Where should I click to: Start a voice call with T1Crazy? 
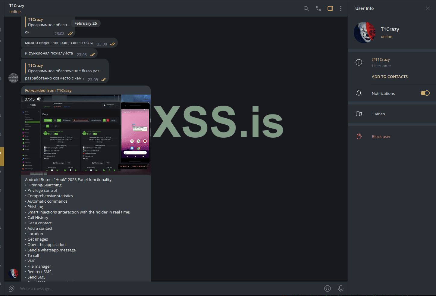coord(318,8)
